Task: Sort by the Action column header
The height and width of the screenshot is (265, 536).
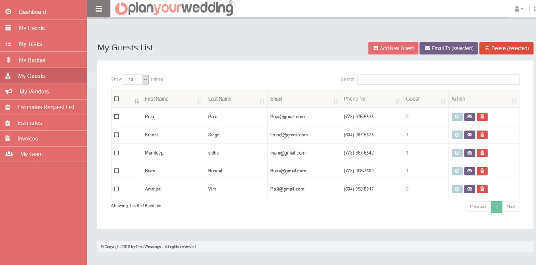Action: pyautogui.click(x=484, y=99)
